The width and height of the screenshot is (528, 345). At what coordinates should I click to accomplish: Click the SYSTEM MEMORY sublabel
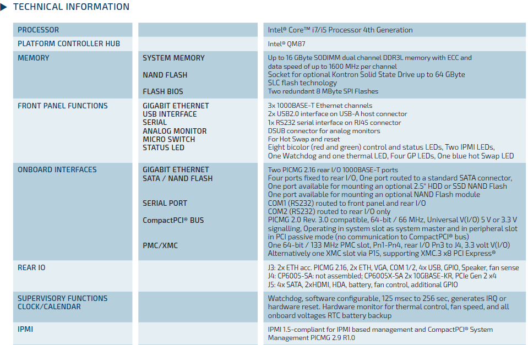pos(173,58)
